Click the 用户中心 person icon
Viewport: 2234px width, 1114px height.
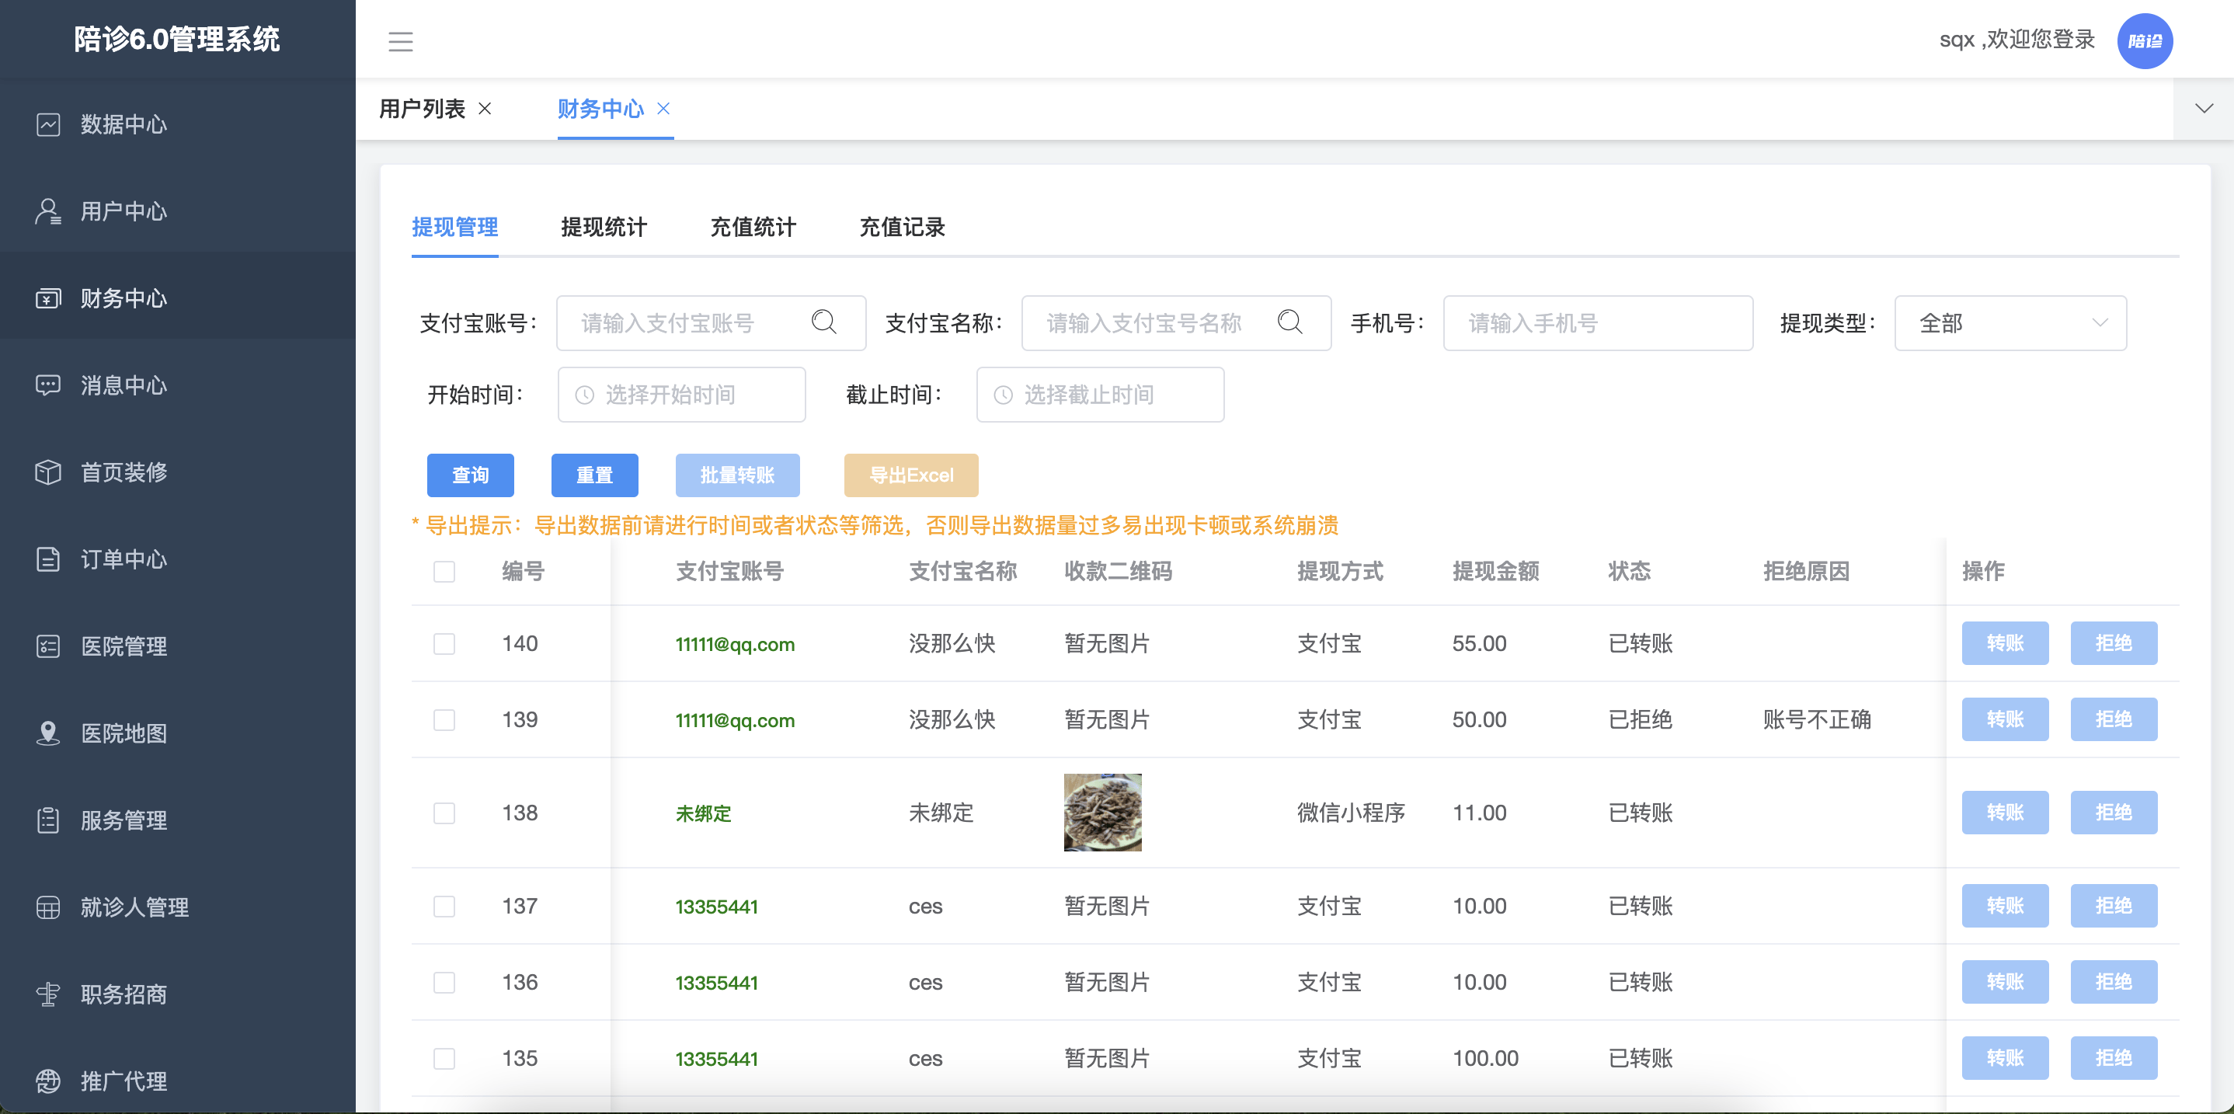point(47,211)
